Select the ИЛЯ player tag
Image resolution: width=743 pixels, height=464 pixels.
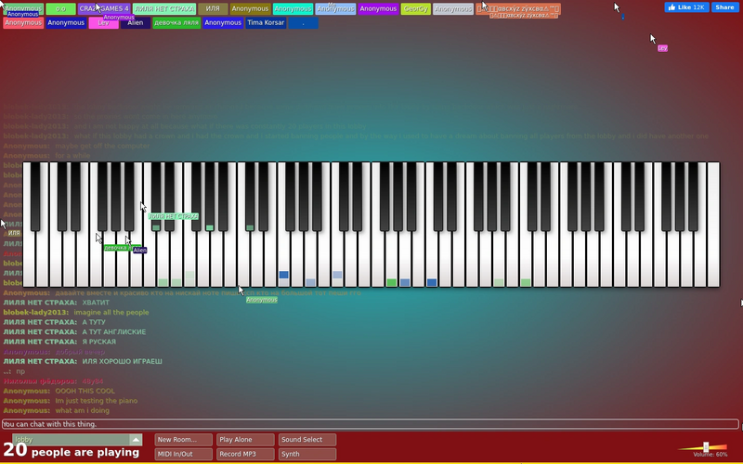213,8
